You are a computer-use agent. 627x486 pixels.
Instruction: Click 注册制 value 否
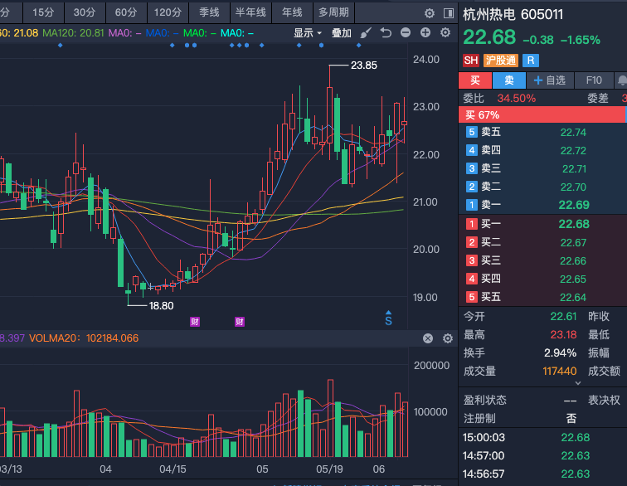(571, 418)
